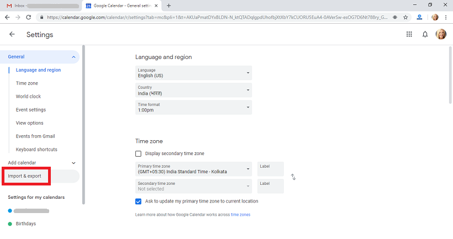Image resolution: width=453 pixels, height=239 pixels.
Task: Click the blue dot next to the blurred calendar name
Action: [10, 211]
